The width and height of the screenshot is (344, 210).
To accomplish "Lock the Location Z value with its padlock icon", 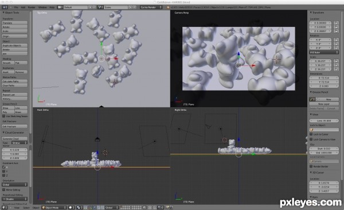I will coord(336,31).
